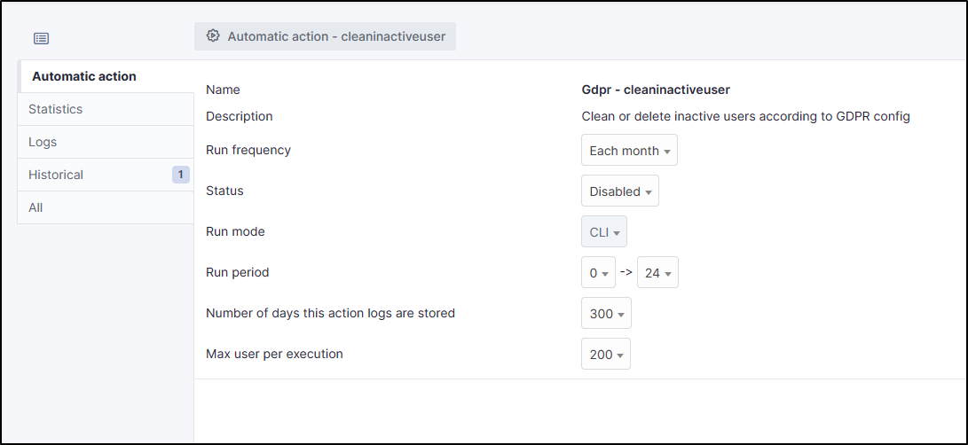Expand the Run frequency dropdown
Image resolution: width=968 pixels, height=445 pixels.
(629, 151)
